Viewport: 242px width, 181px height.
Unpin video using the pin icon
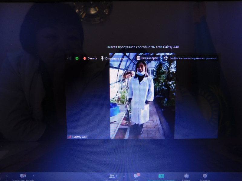[102, 59]
